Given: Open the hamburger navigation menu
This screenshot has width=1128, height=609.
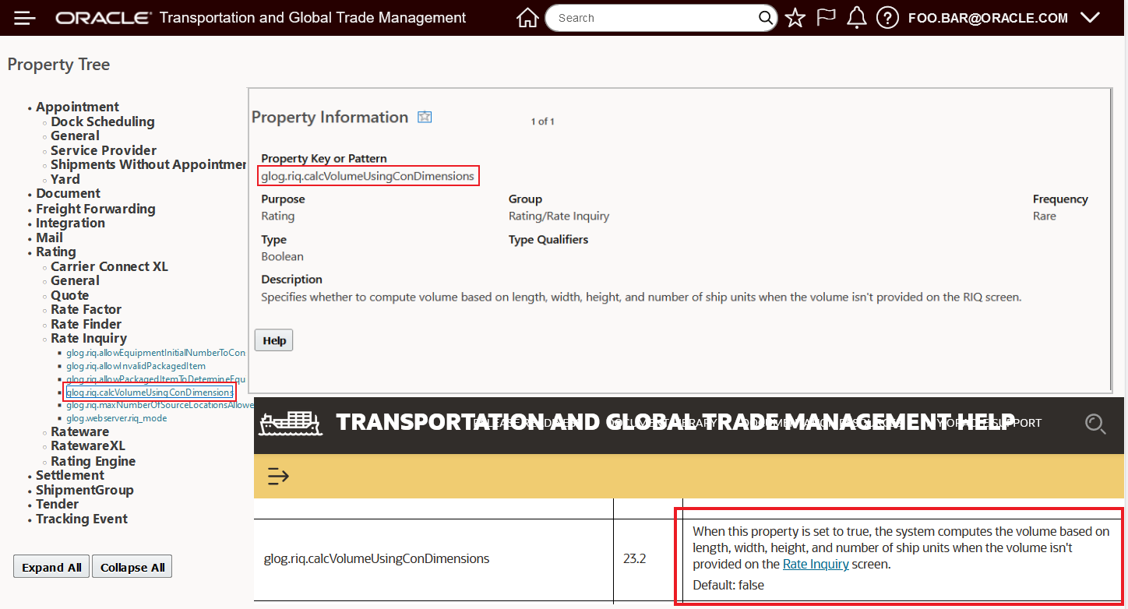Looking at the screenshot, I should pos(25,18).
